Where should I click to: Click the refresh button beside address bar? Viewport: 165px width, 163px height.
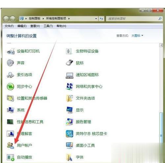coord(101,19)
